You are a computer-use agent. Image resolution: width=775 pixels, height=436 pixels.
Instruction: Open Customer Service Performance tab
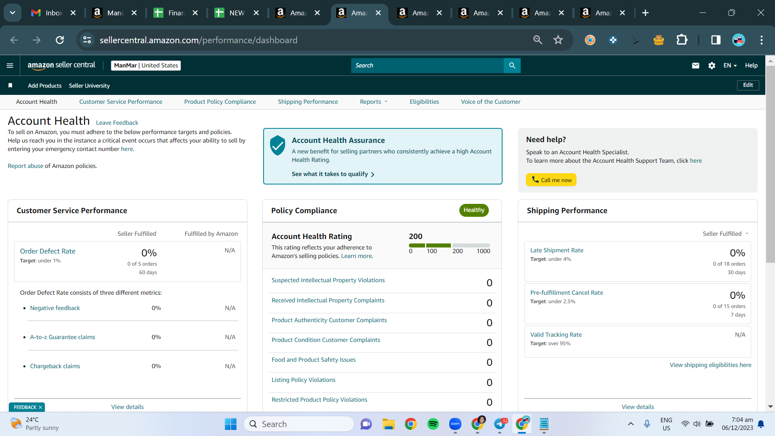[121, 102]
